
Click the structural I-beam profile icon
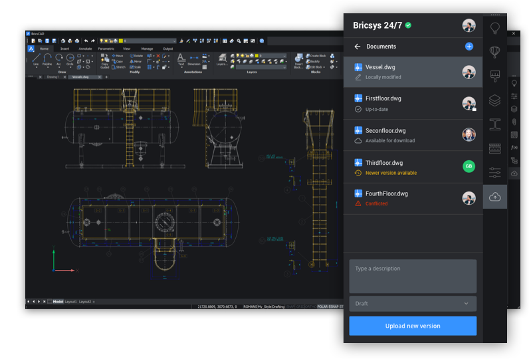click(494, 124)
